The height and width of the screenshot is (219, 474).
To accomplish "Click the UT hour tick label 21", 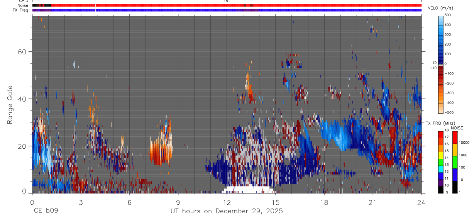I will [372, 202].
